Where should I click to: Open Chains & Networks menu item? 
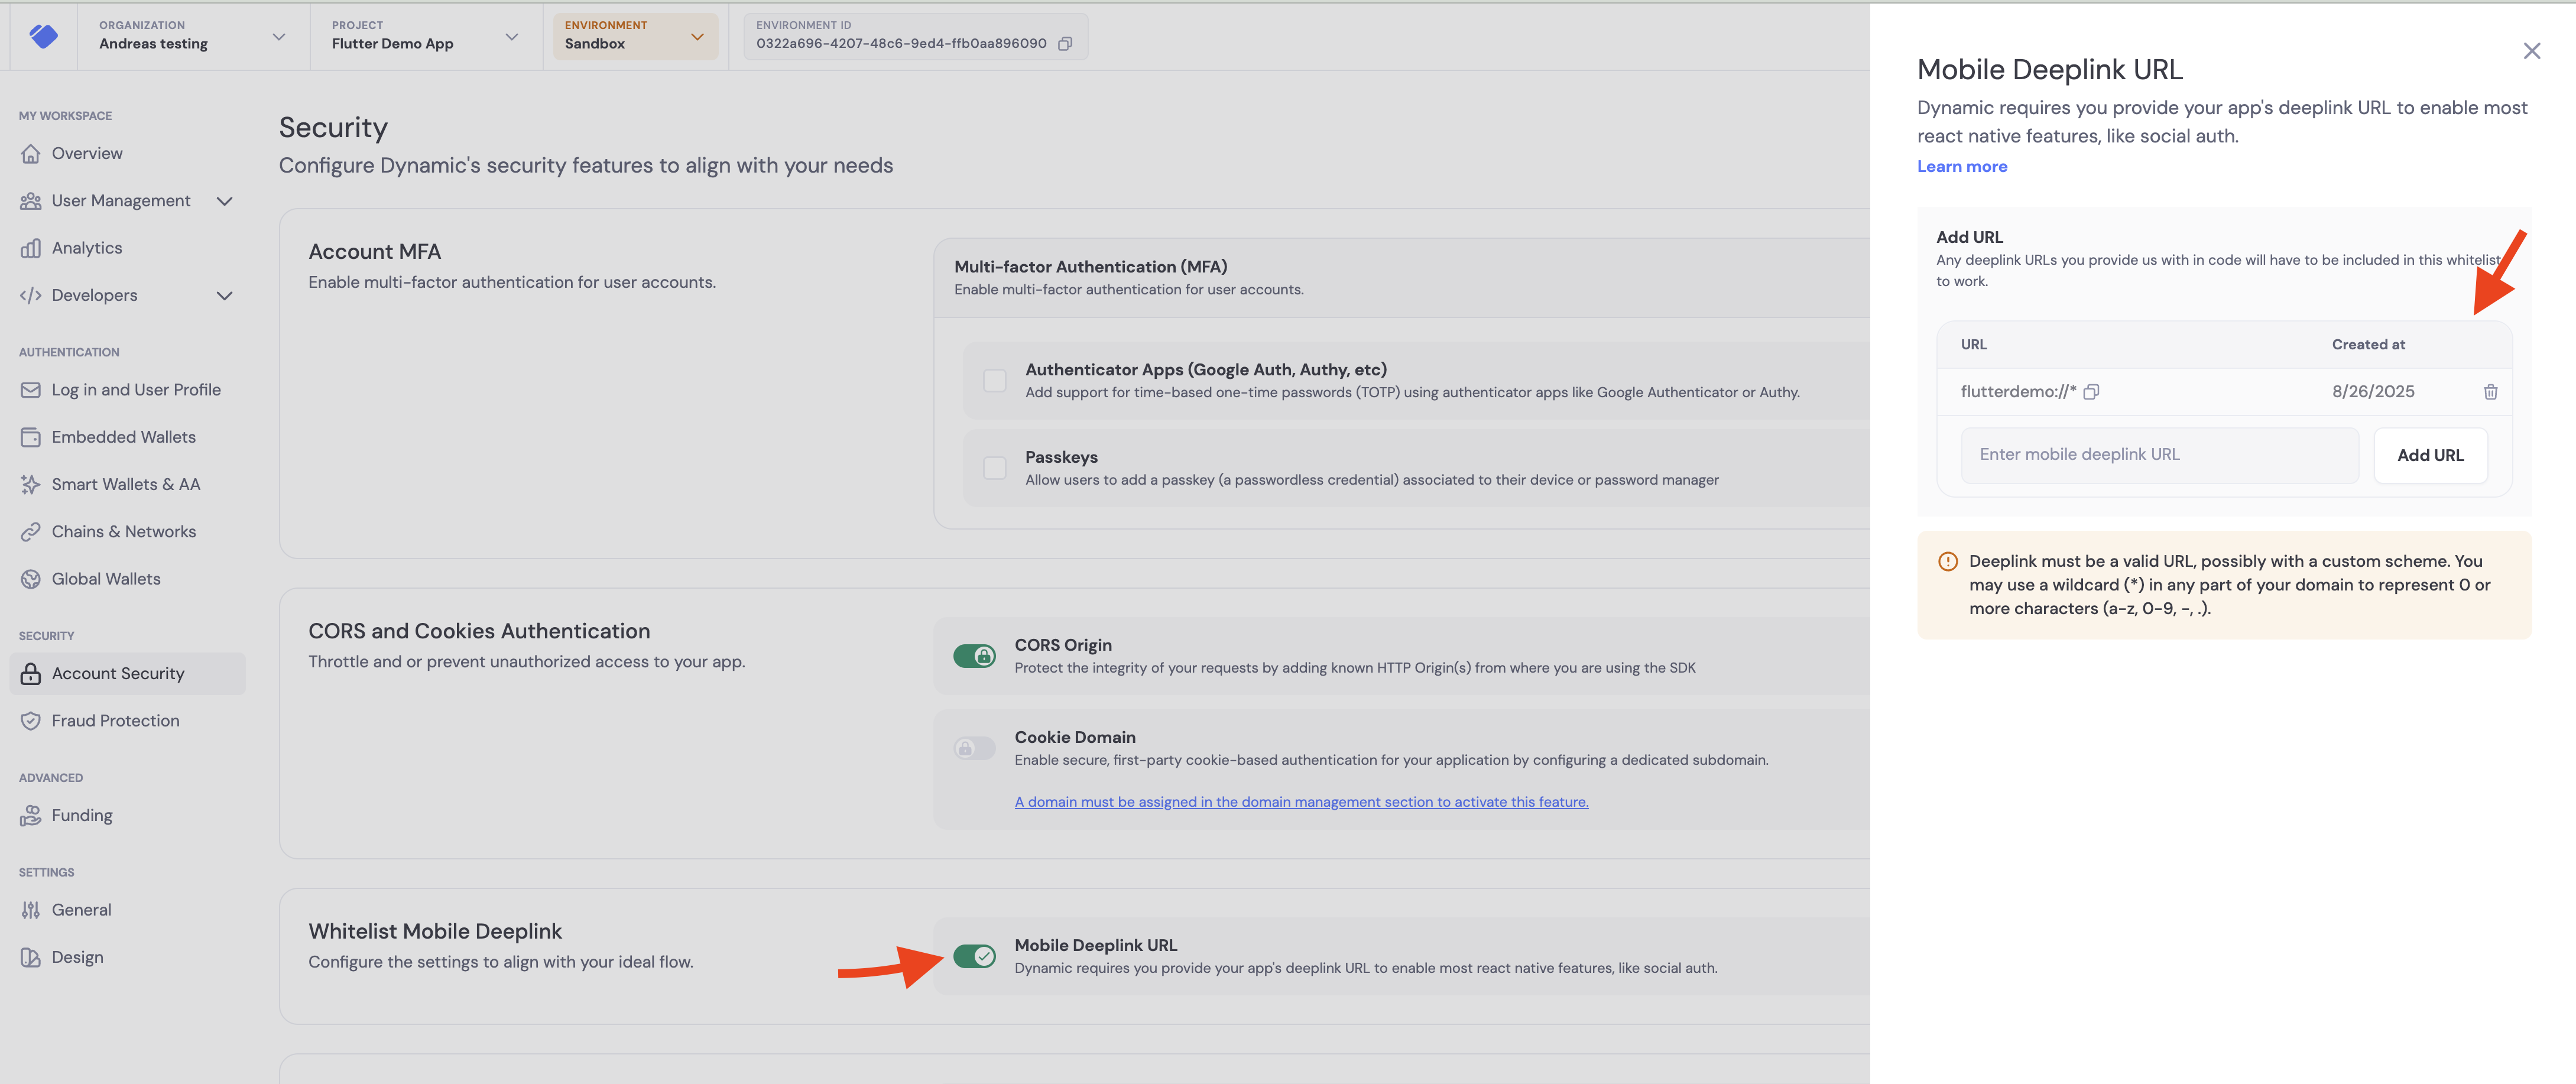click(x=122, y=532)
